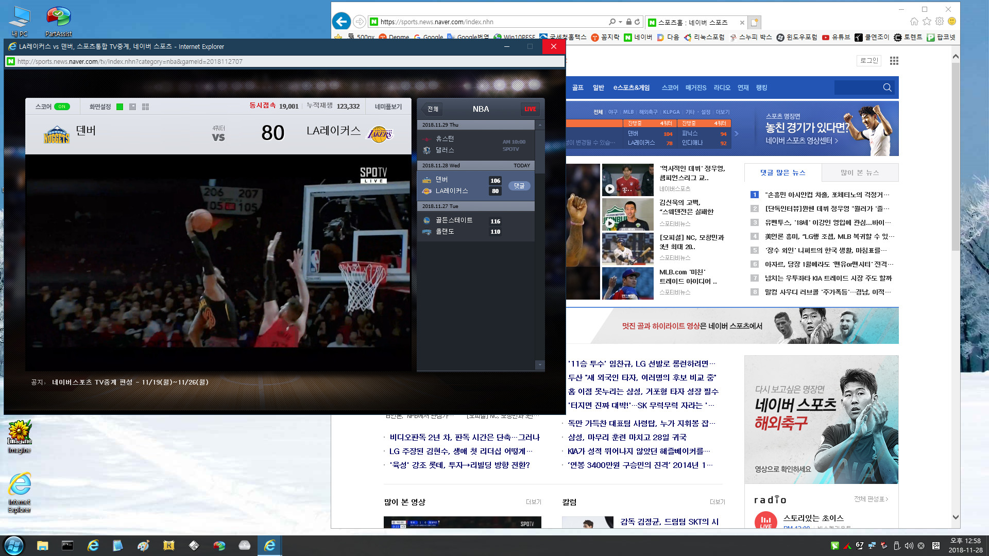Switch to the 많이 본 뉴스 tab

(x=860, y=172)
